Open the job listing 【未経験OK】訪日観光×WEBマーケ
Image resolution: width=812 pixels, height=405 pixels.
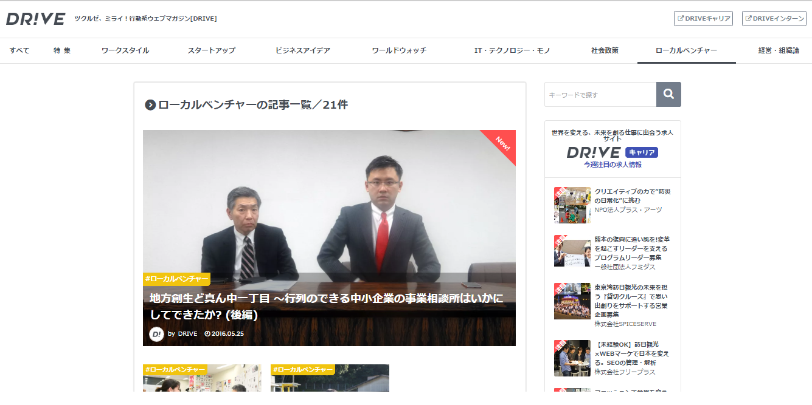pyautogui.click(x=633, y=353)
